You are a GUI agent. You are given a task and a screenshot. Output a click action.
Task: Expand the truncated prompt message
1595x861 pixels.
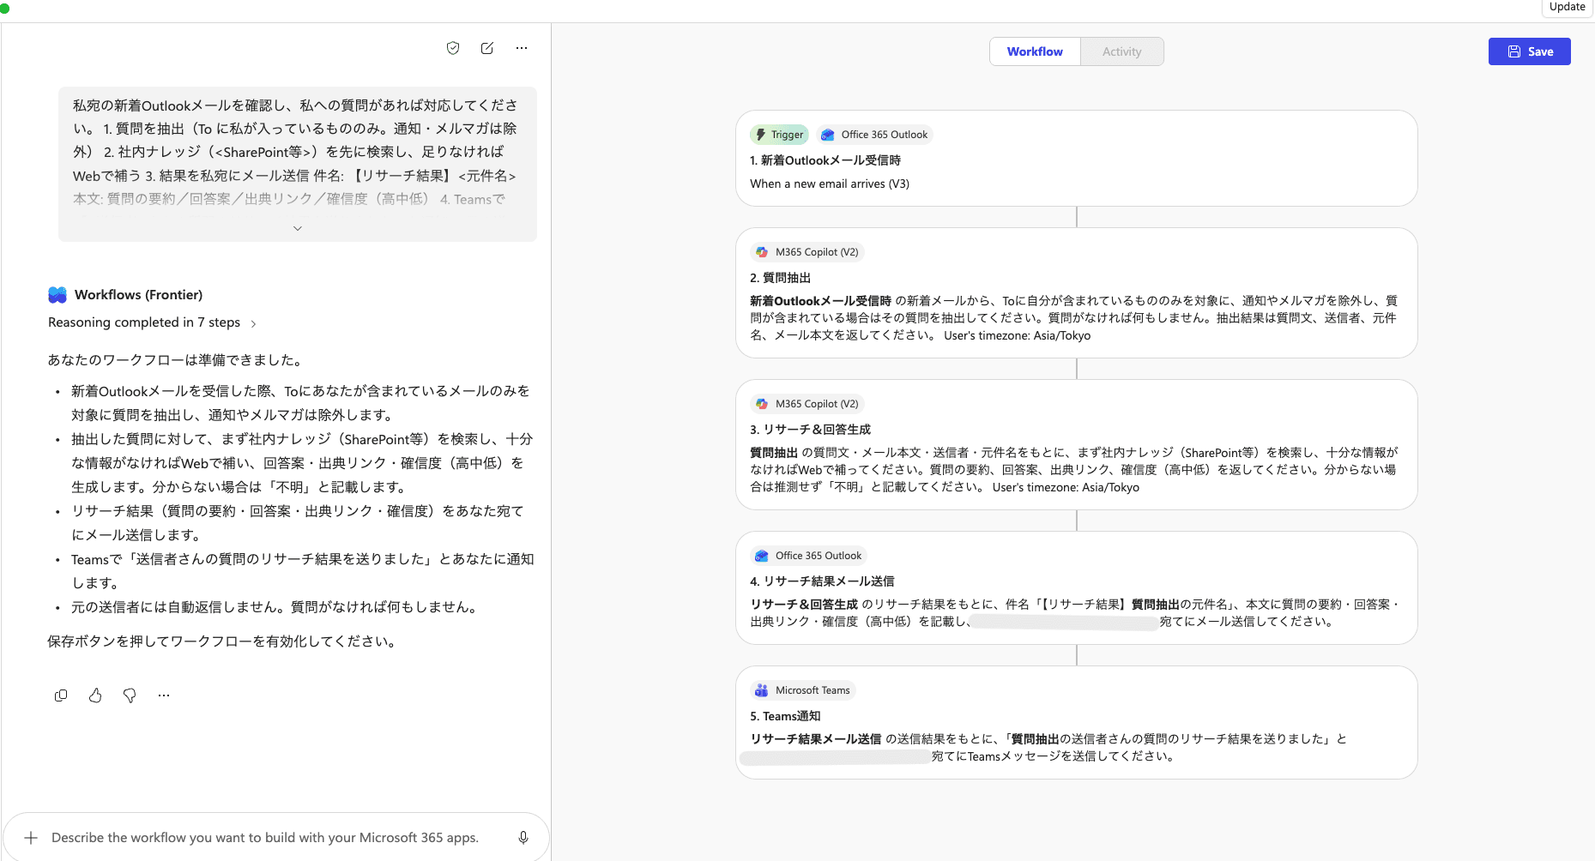click(298, 228)
